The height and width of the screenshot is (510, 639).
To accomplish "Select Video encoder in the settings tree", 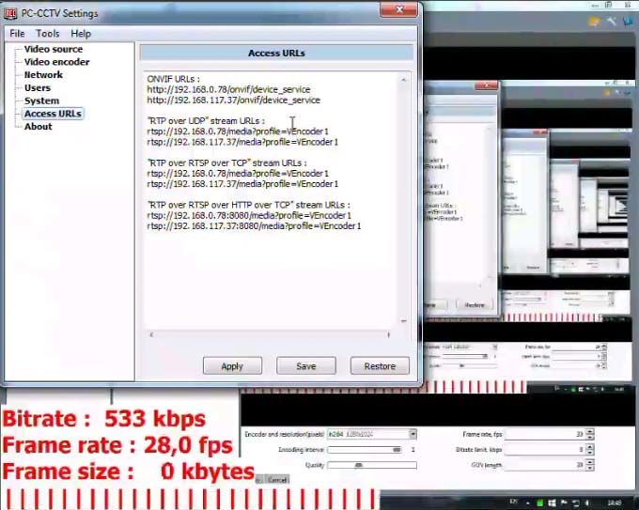I will [56, 62].
